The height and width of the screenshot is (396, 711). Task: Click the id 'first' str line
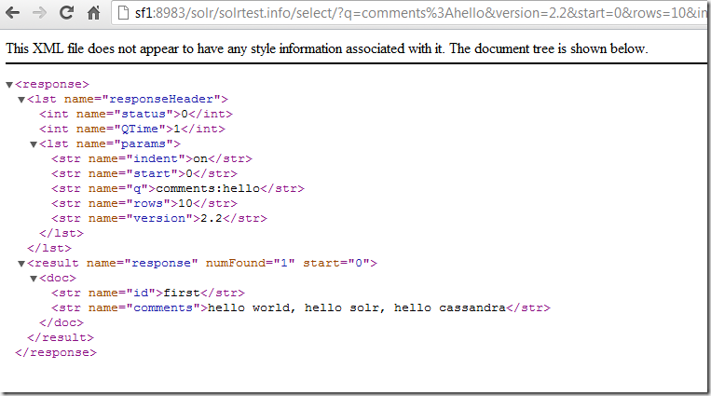(x=147, y=293)
